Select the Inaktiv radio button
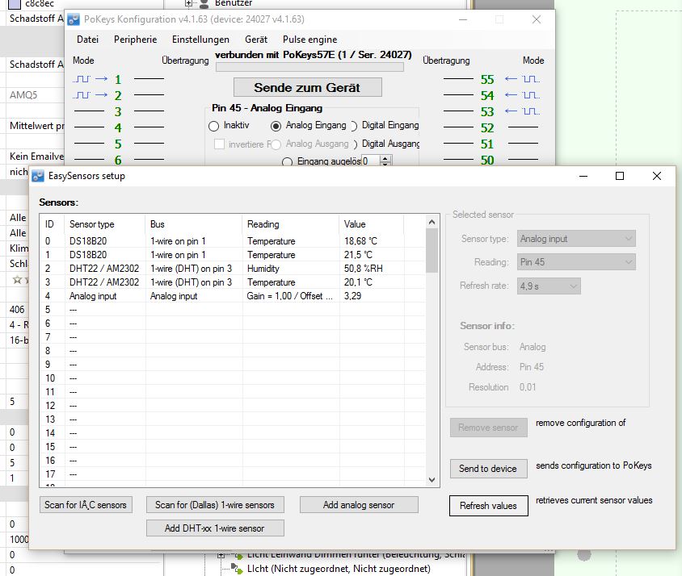Image resolution: width=682 pixels, height=576 pixels. (214, 126)
